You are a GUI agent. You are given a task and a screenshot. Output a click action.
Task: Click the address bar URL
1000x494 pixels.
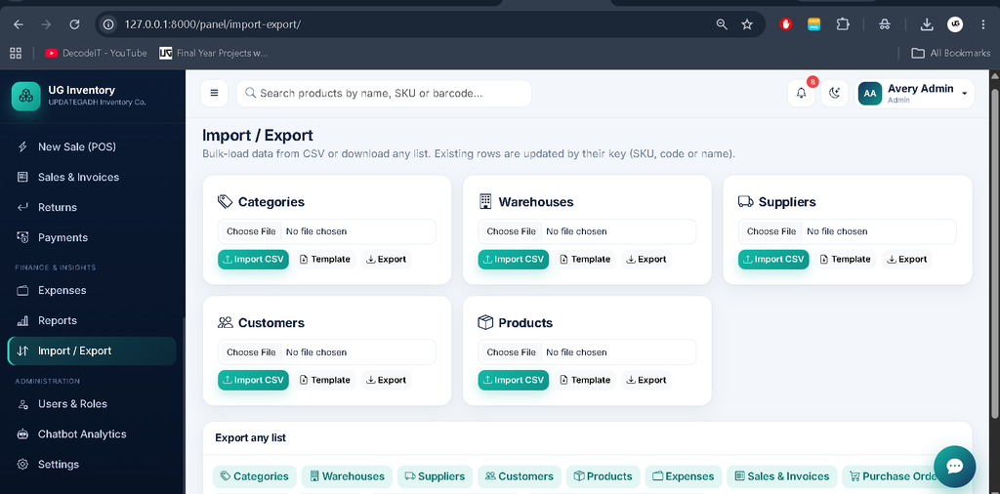(212, 24)
